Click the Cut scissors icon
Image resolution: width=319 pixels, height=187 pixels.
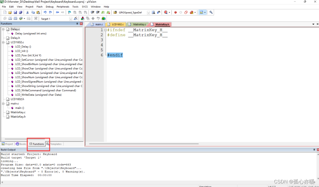27,12
